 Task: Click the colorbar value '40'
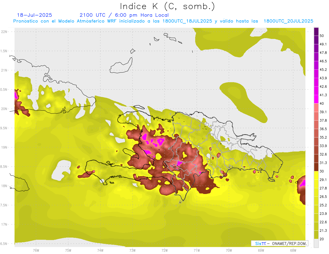(x=322, y=104)
